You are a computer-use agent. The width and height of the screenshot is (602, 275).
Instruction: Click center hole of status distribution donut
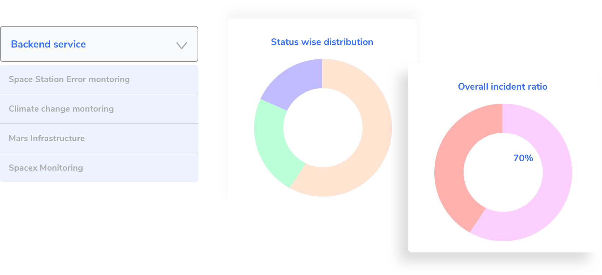coord(323,128)
